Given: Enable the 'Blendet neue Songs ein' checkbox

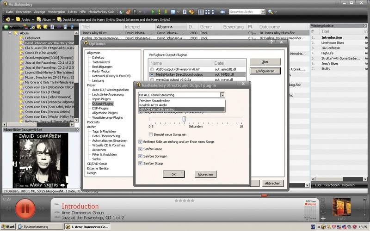Looking at the screenshot, I should (151, 134).
